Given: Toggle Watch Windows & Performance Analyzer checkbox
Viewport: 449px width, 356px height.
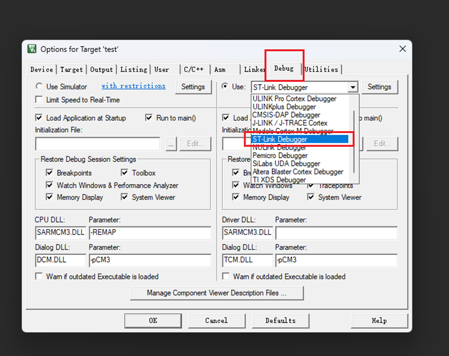Looking at the screenshot, I should [49, 186].
